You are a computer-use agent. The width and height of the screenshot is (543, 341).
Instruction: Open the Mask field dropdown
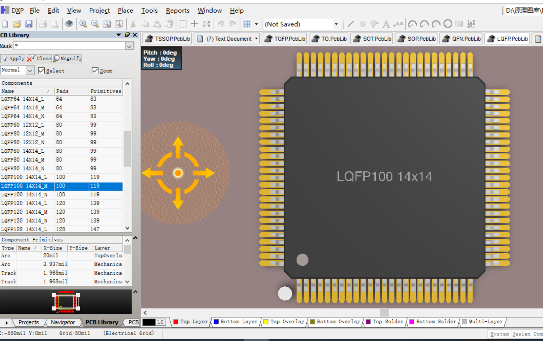[129, 46]
